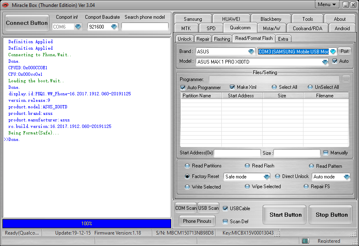359x246 pixels.
Task: Switch to the Coolsand/RDA tab
Action: click(x=308, y=29)
